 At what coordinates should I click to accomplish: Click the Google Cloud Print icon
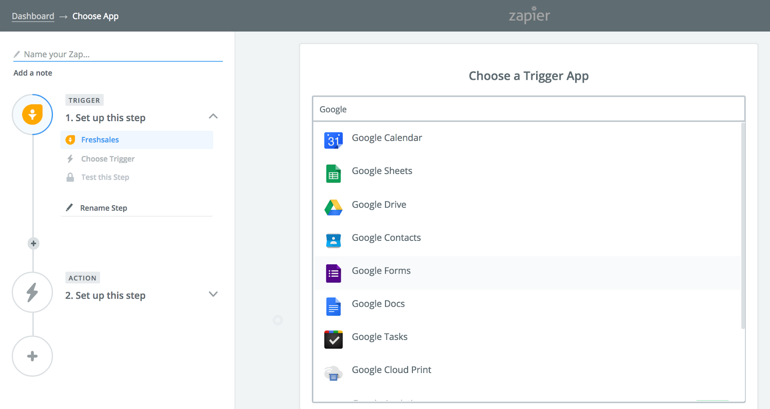click(x=334, y=373)
